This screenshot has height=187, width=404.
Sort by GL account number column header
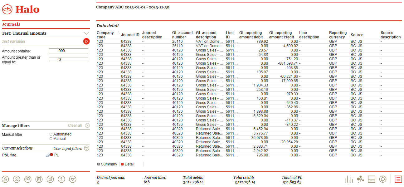[183, 35]
